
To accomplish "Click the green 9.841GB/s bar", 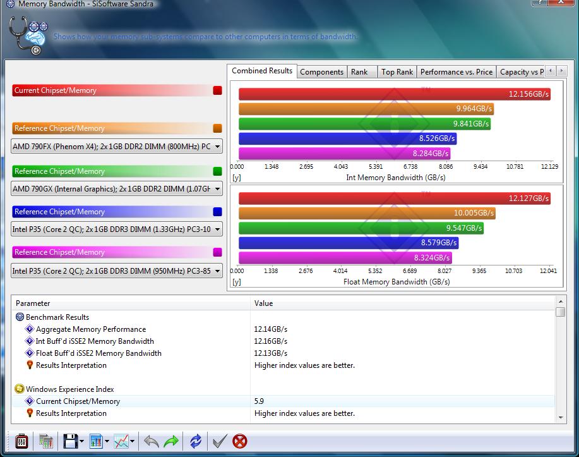I will coord(364,123).
